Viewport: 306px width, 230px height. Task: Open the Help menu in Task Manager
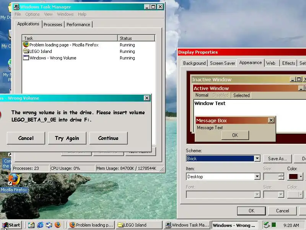tap(82, 14)
